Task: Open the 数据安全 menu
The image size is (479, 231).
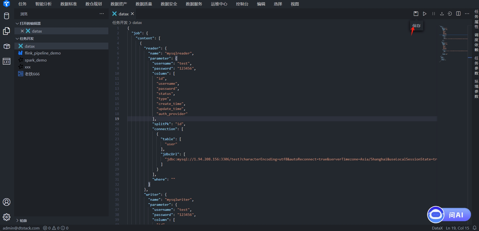Action: tap(169, 4)
